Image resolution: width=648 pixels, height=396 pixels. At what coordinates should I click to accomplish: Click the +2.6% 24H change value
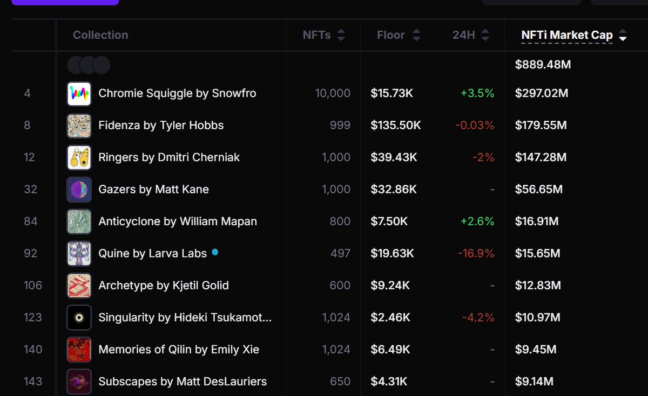pyautogui.click(x=477, y=221)
